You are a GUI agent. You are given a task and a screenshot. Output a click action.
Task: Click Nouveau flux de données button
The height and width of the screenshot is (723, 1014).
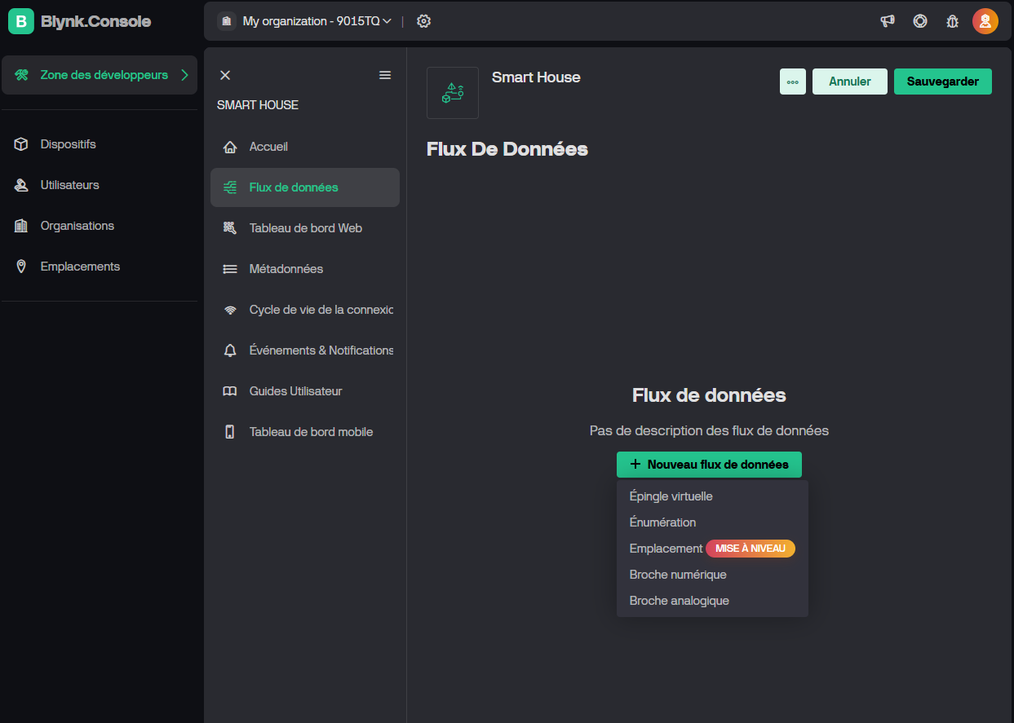[x=709, y=465]
